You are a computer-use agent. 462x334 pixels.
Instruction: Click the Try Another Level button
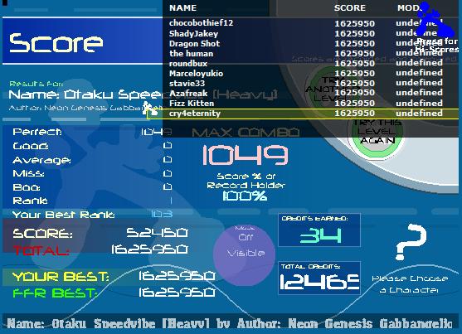(x=327, y=89)
